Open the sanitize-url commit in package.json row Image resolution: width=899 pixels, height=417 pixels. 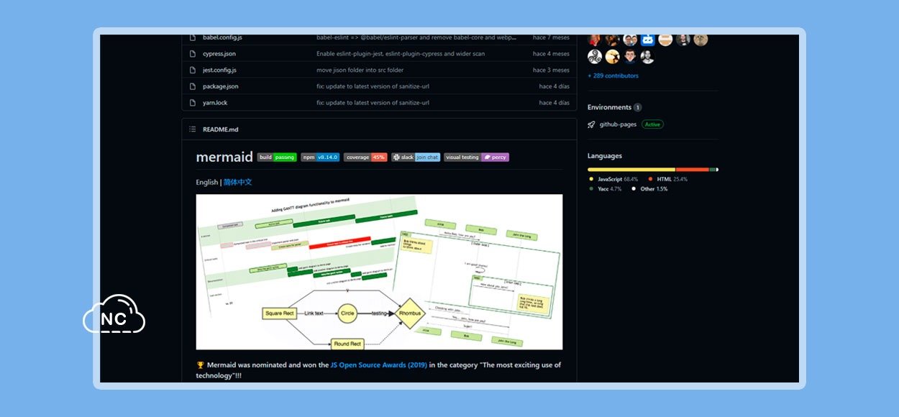[373, 86]
